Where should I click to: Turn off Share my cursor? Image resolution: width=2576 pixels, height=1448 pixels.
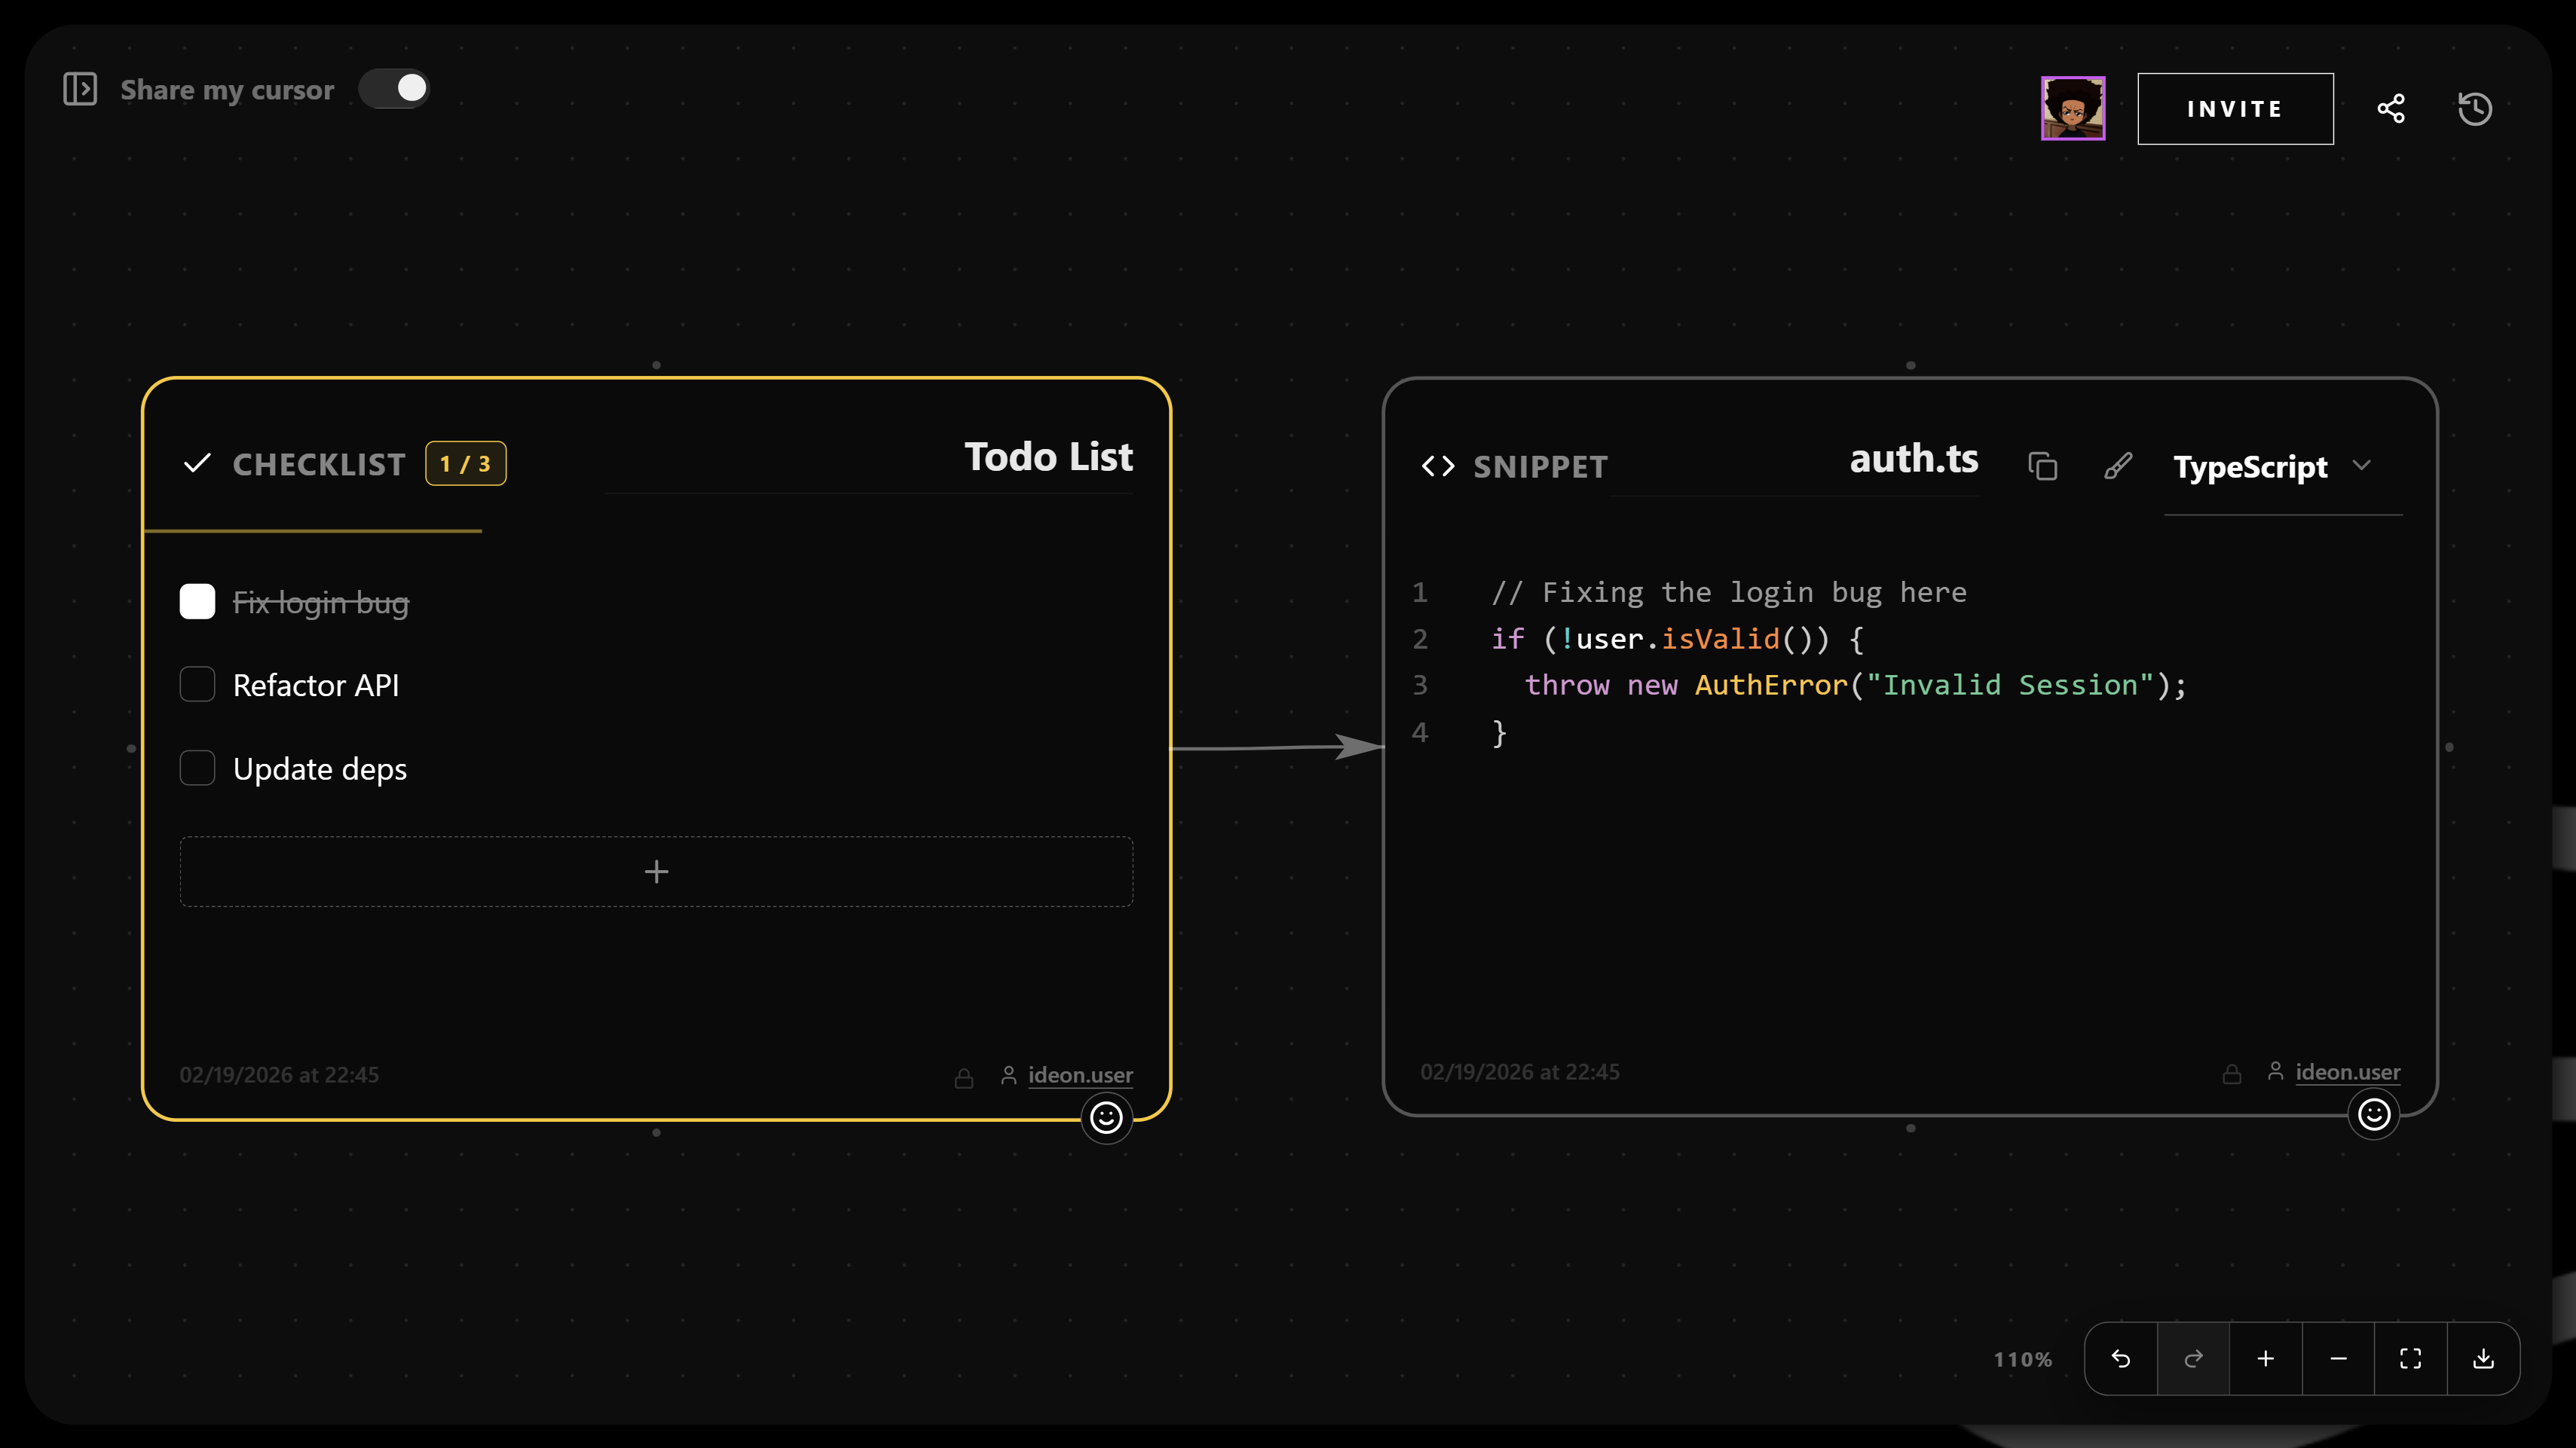395,88
